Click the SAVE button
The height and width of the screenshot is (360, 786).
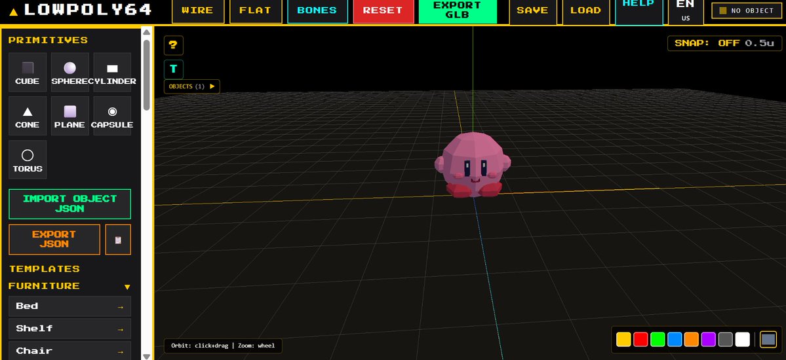532,11
